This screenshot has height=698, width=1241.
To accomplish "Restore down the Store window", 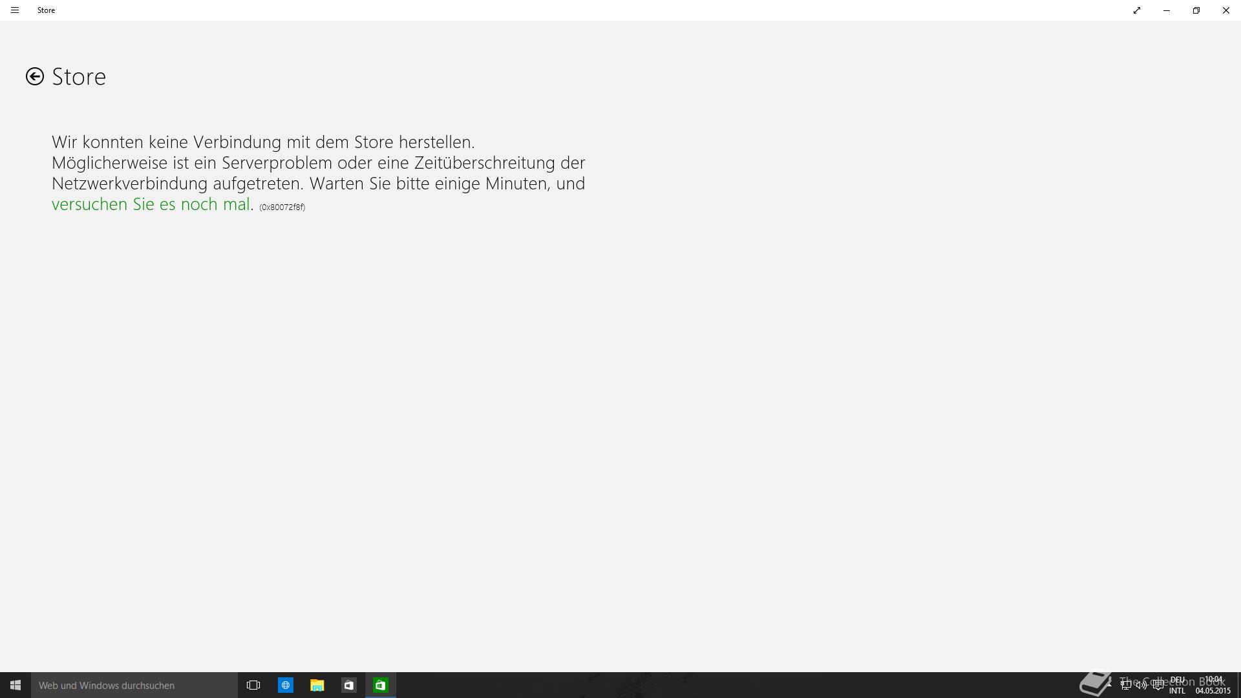I will click(x=1196, y=10).
